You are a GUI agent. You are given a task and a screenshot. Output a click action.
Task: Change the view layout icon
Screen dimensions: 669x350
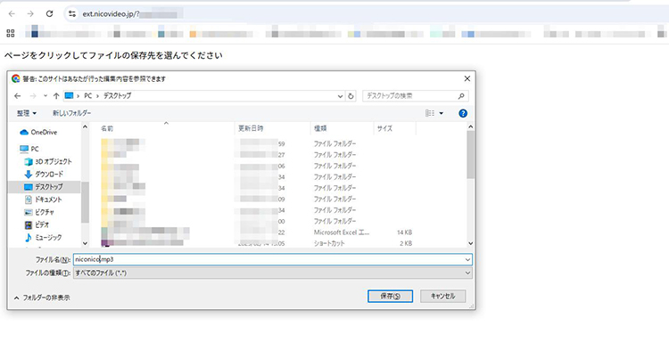click(x=430, y=113)
